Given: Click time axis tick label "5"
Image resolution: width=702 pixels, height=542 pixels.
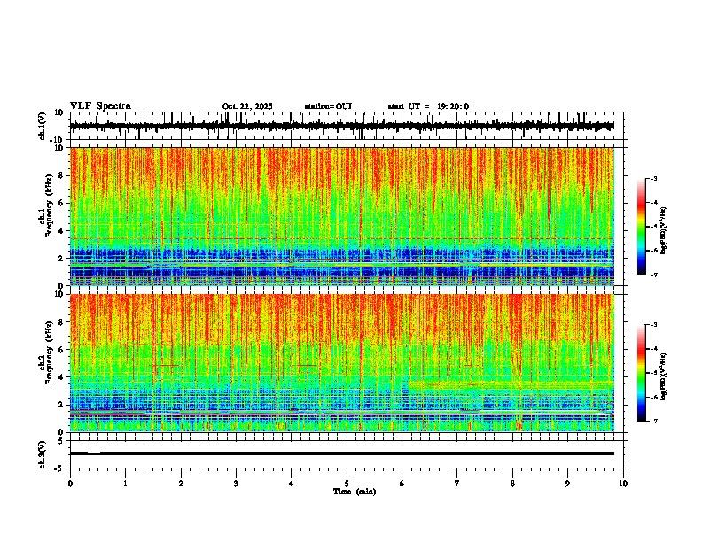Looking at the screenshot, I should click(347, 484).
